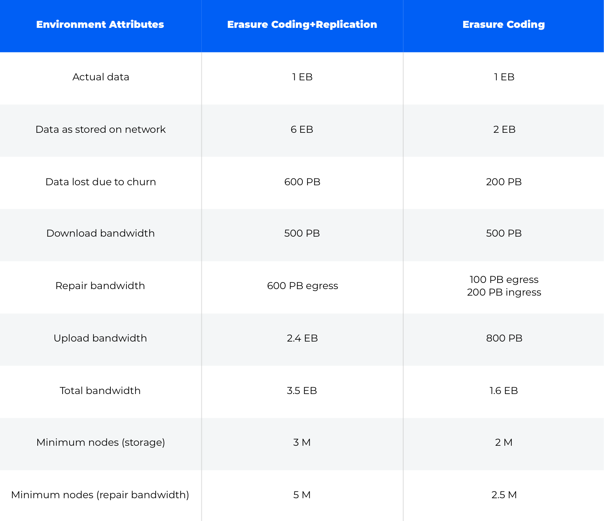Select the Total bandwidth row label
The width and height of the screenshot is (604, 521).
100,391
